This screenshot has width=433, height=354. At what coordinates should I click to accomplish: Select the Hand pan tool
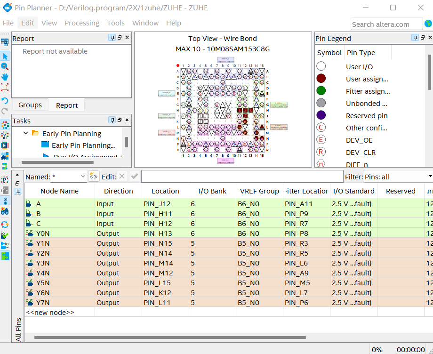coord(5,77)
